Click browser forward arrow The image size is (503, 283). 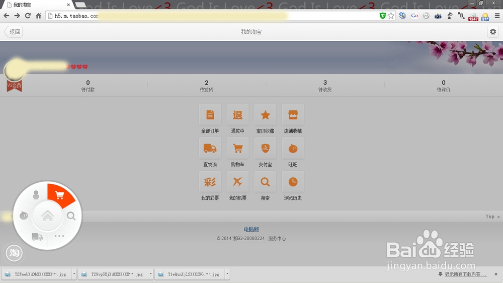coord(17,16)
